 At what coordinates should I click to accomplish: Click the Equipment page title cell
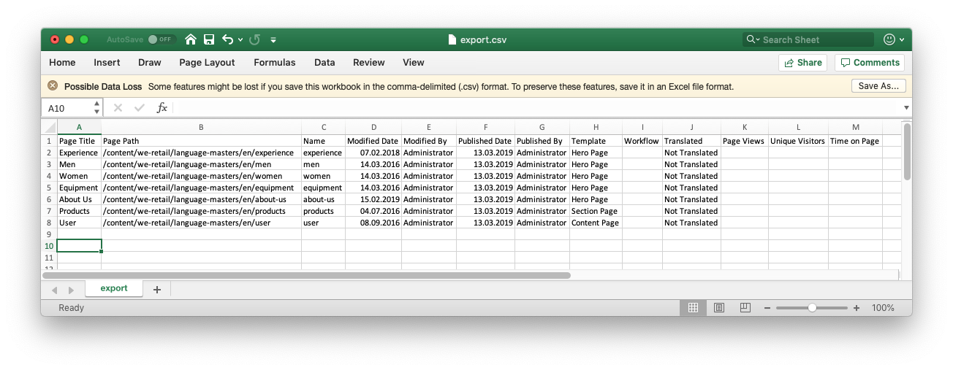[79, 188]
